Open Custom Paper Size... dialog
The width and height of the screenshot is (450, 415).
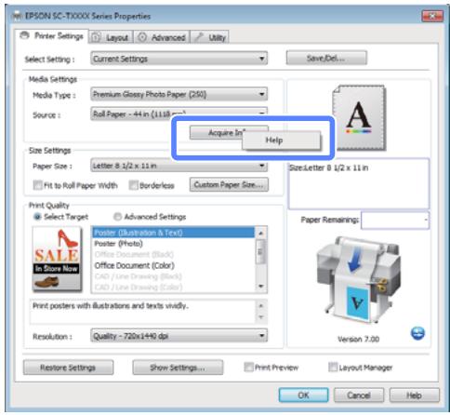click(x=229, y=185)
